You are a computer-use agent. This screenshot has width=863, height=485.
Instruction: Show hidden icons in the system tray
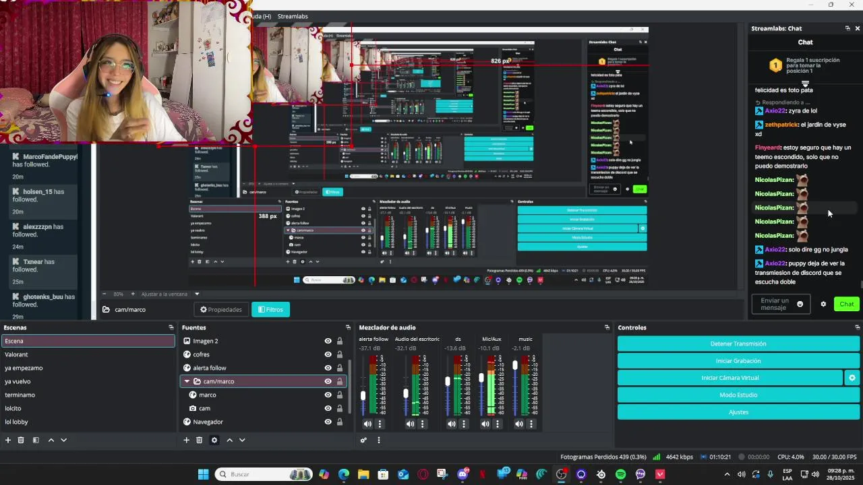pyautogui.click(x=727, y=474)
